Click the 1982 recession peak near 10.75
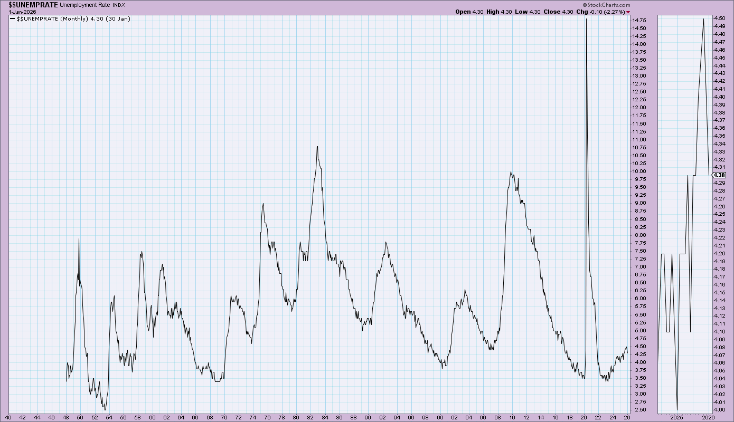734x422 pixels. [x=317, y=147]
